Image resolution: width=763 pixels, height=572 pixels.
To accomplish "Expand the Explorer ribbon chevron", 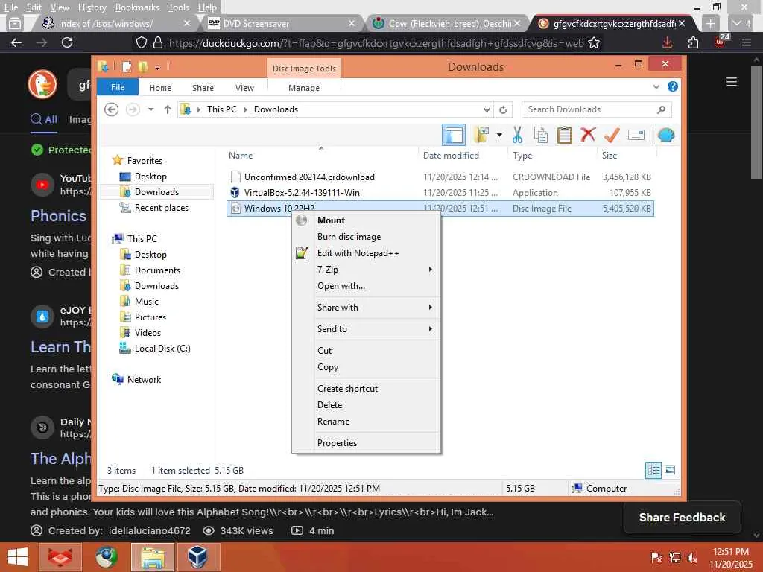I will tap(656, 87).
